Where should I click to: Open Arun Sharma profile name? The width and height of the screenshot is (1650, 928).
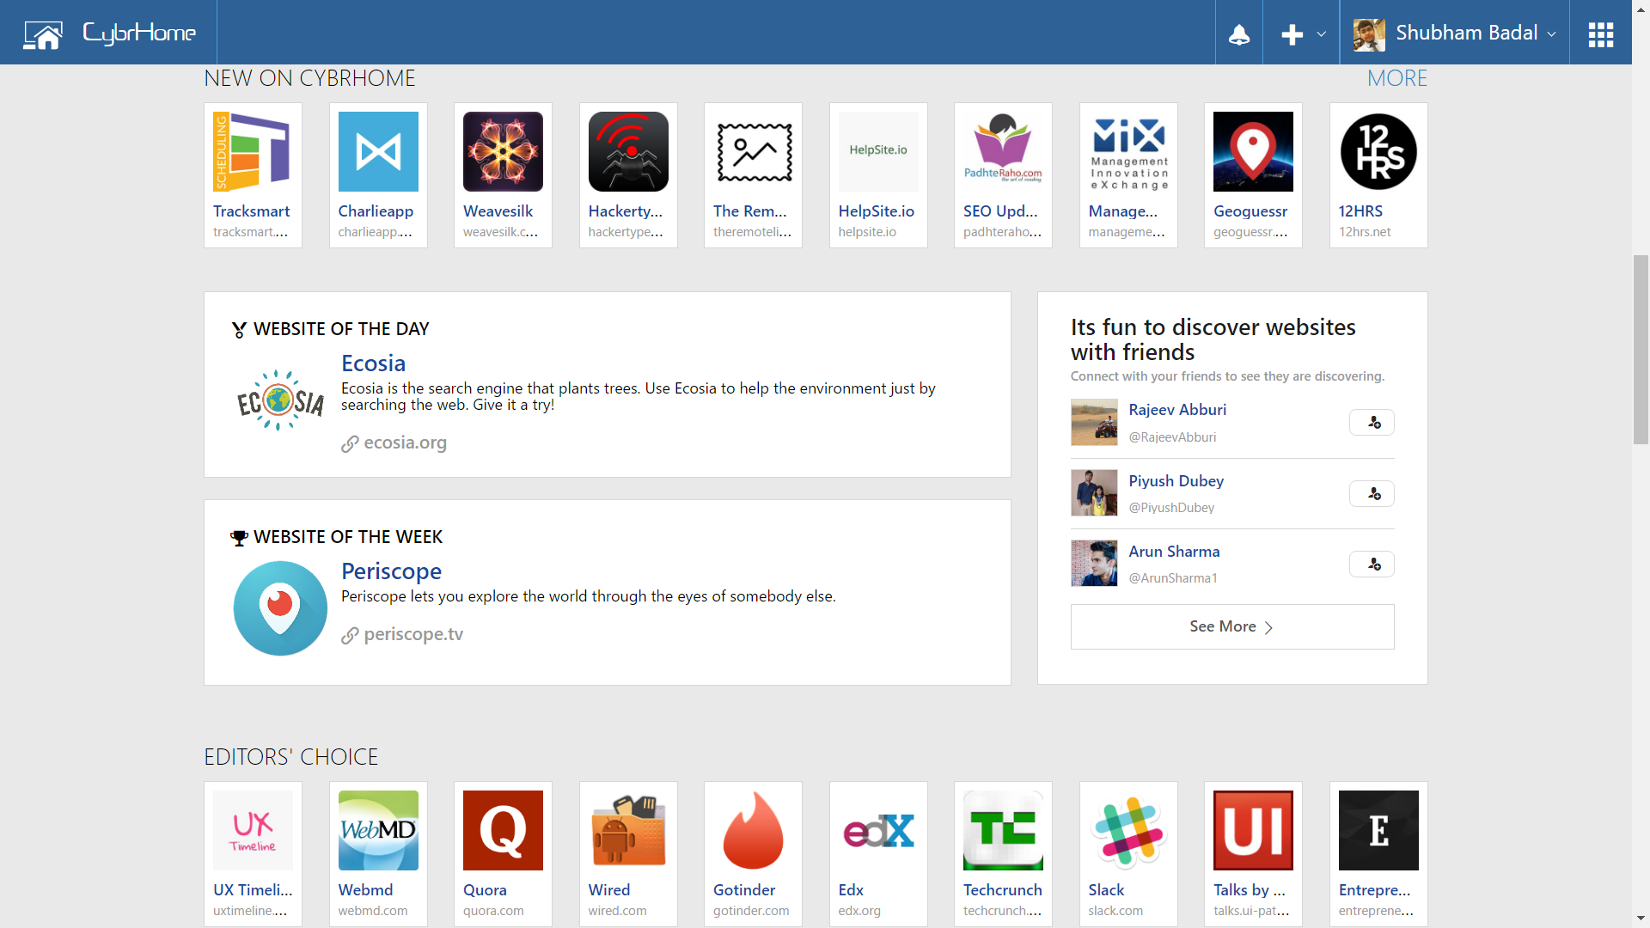tap(1174, 552)
